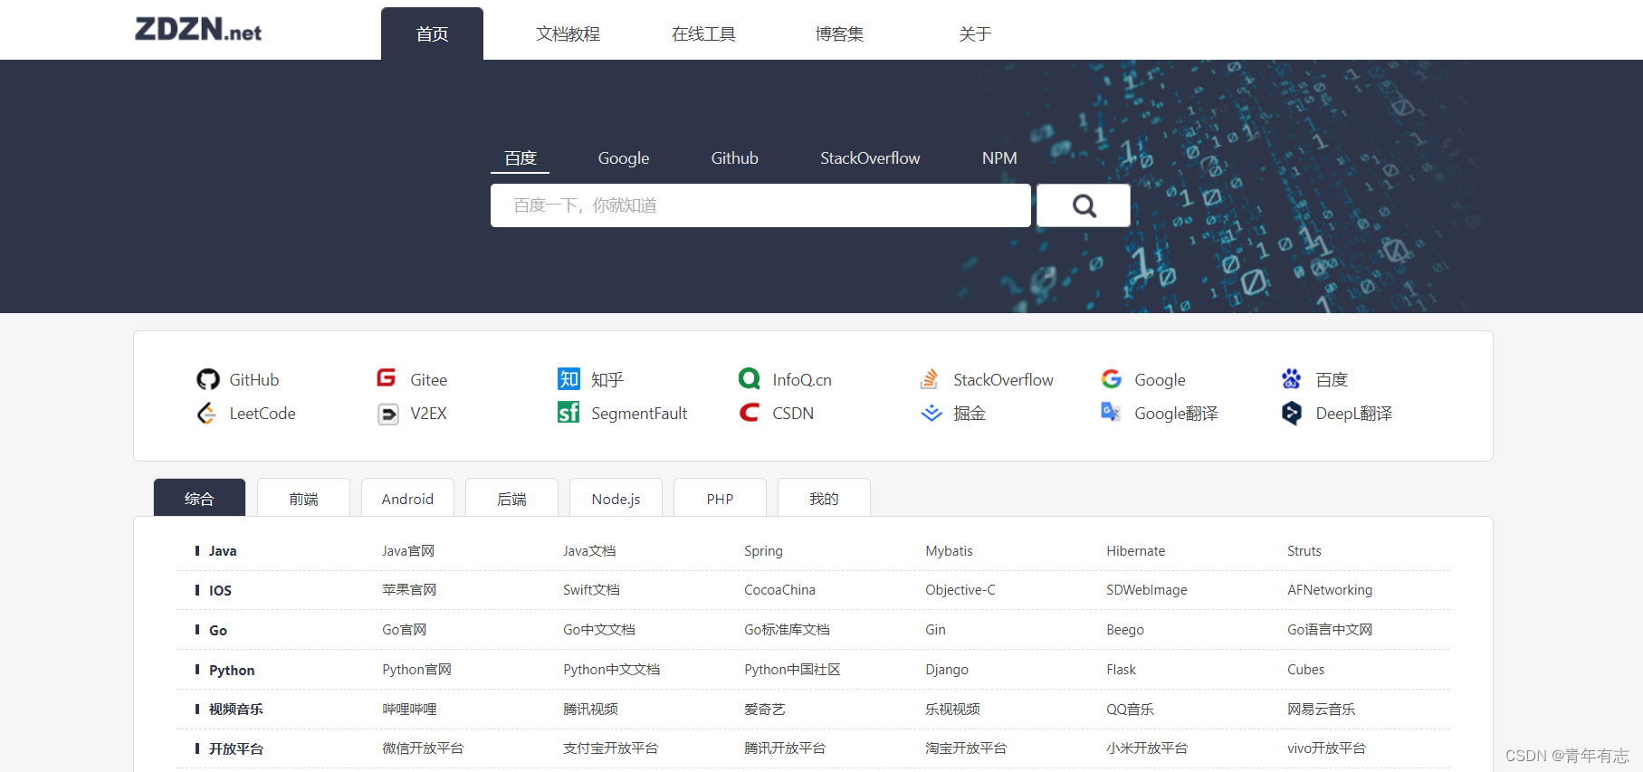Viewport: 1643px width, 772px height.
Task: Click the InfoQ.cn green Q icon
Action: [x=750, y=378]
